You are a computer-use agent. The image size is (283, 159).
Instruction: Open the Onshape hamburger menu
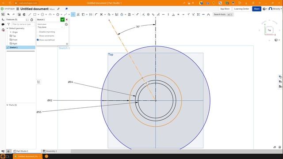pos(18,9)
